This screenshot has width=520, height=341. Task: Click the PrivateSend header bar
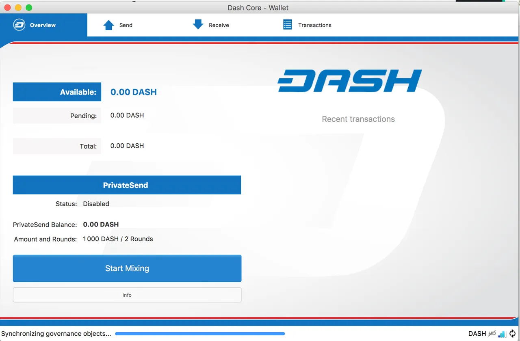(x=127, y=185)
